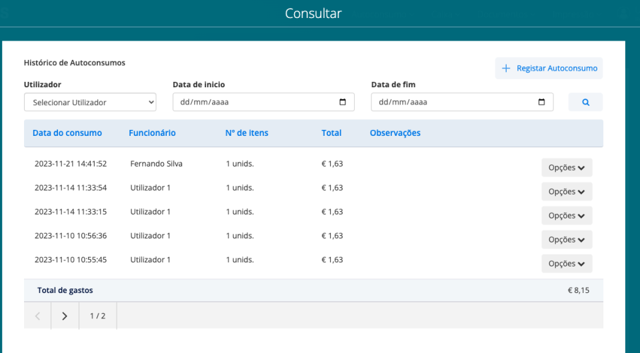640x353 pixels.
Task: Open the calendar picker for Data de fim
Action: 541,102
